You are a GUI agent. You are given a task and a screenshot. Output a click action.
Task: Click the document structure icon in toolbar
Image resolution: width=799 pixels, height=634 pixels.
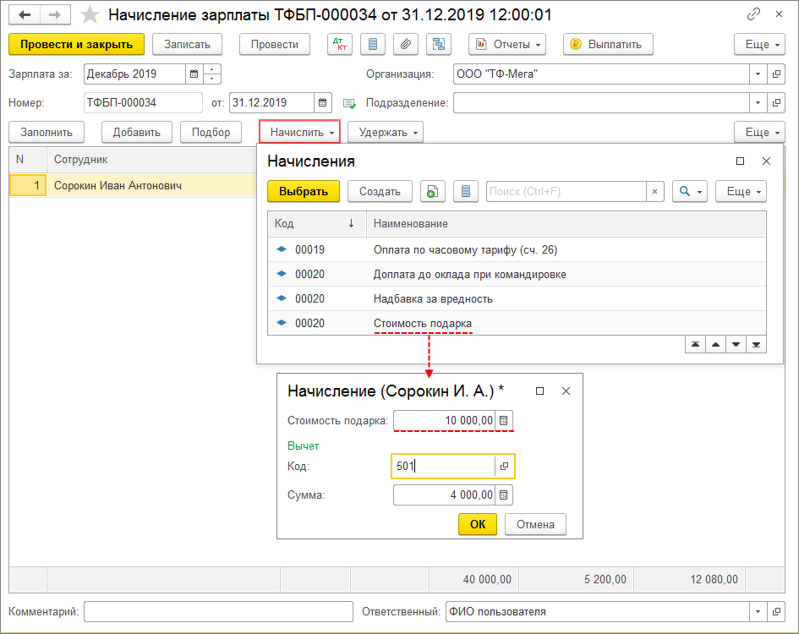tap(438, 44)
